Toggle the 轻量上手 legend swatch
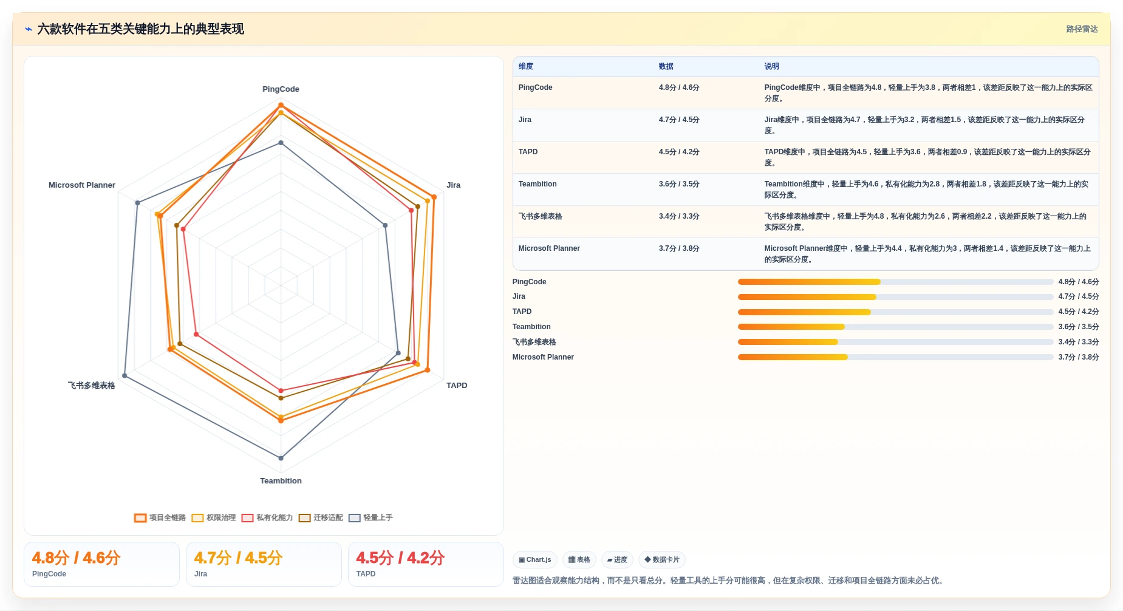This screenshot has width=1123, height=611. tap(355, 518)
